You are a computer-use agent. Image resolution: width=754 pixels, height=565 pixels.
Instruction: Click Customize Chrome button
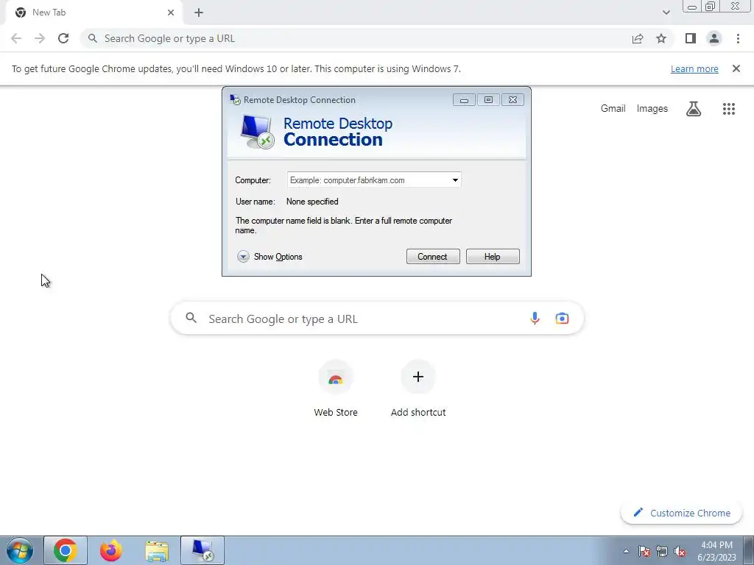tap(681, 513)
